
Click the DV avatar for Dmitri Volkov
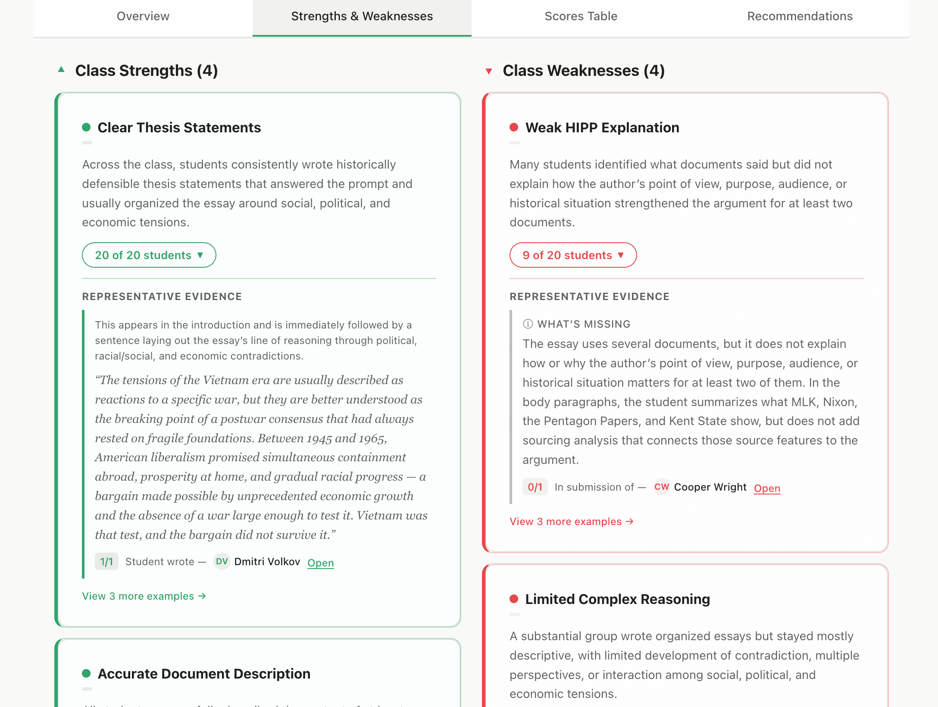pyautogui.click(x=222, y=561)
